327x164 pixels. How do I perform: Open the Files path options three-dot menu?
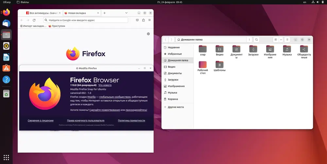[249, 40]
